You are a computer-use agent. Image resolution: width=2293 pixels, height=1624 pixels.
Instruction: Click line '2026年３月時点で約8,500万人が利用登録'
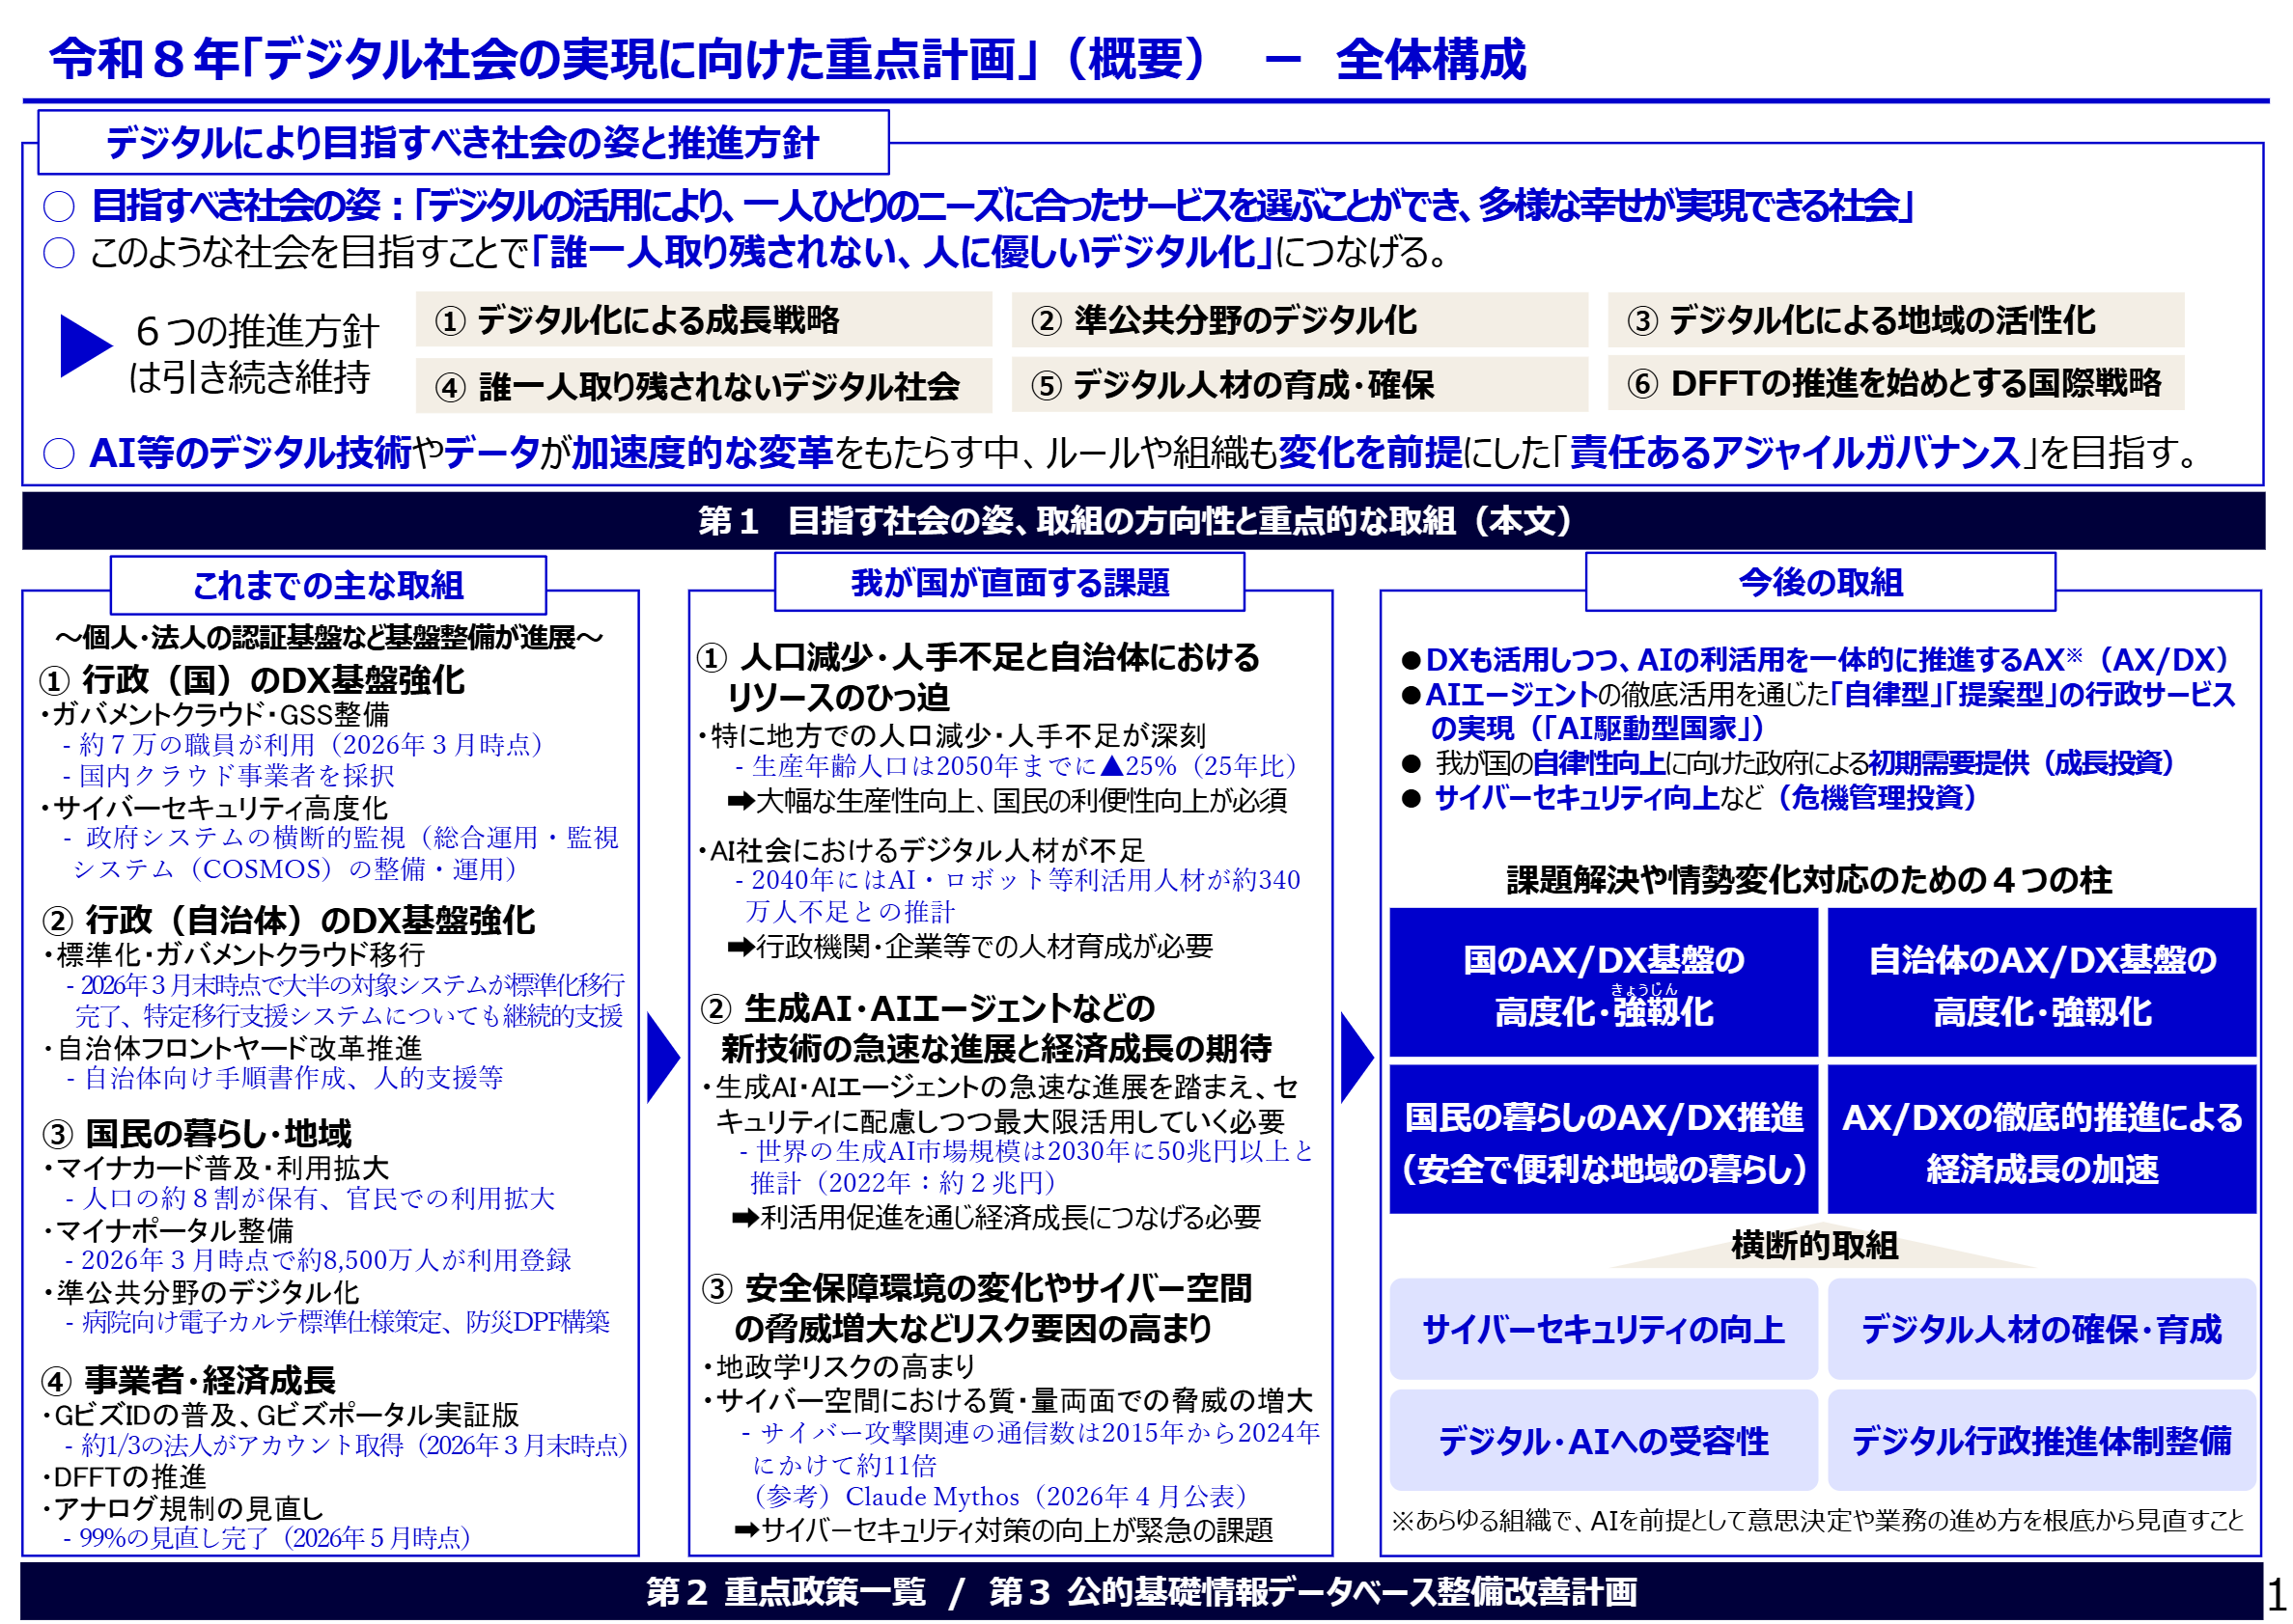coord(320,1260)
